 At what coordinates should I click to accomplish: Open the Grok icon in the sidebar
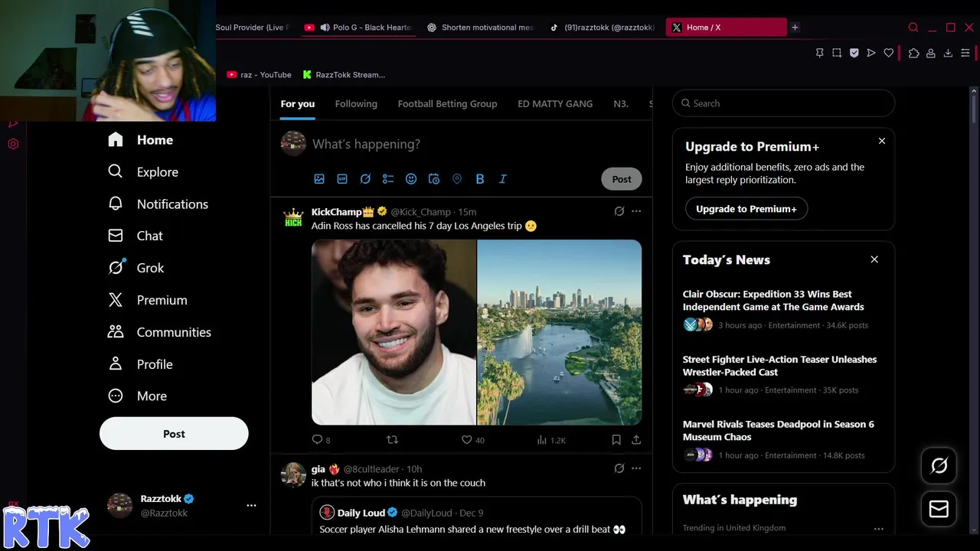[116, 268]
